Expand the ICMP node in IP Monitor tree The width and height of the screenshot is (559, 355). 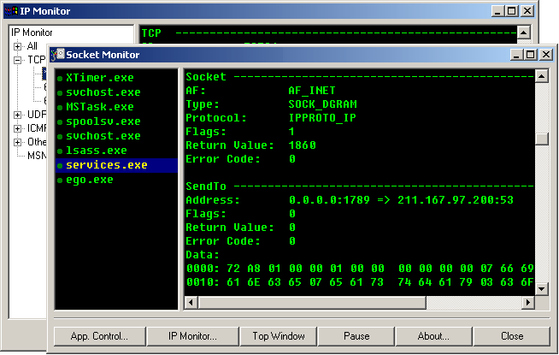coord(17,128)
